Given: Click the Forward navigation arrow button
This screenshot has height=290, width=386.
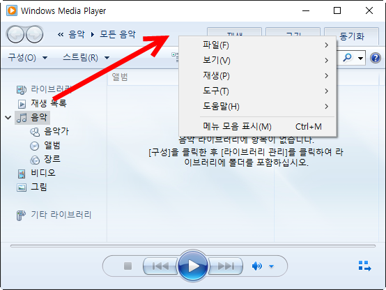Looking at the screenshot, I should click(x=34, y=34).
